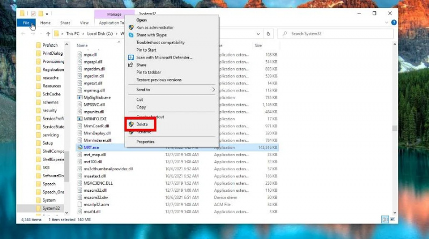Click This PC in the breadcrumb

coord(73,33)
